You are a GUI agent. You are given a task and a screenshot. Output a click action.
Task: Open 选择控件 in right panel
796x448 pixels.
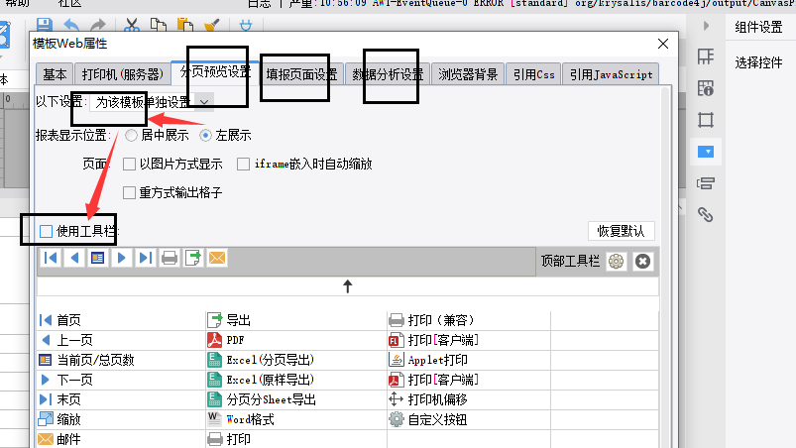[759, 62]
